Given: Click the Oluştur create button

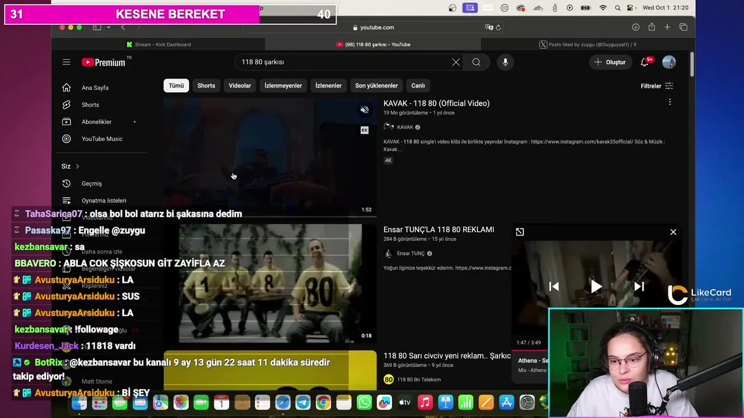Looking at the screenshot, I should click(610, 62).
